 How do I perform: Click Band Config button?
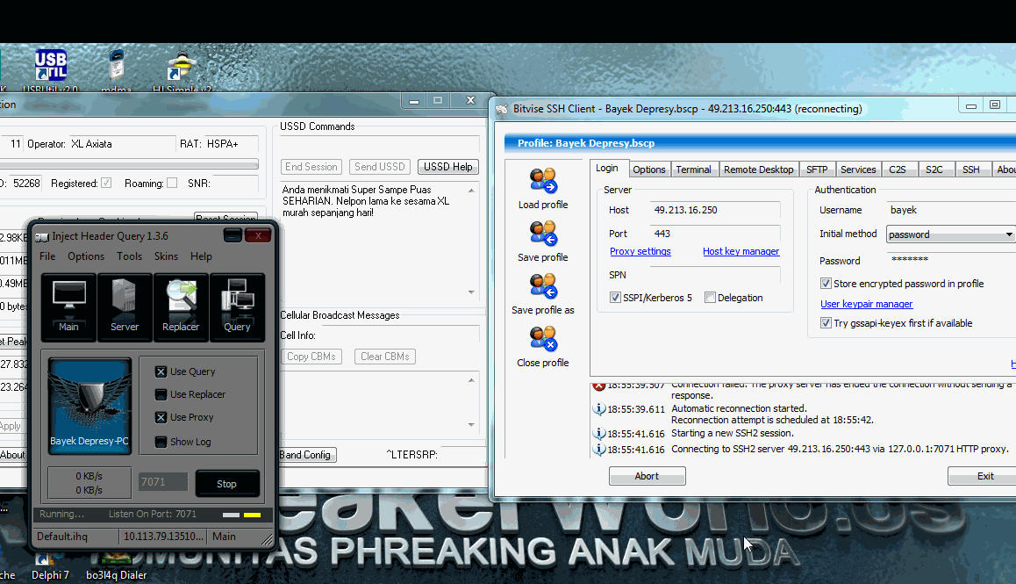[306, 454]
